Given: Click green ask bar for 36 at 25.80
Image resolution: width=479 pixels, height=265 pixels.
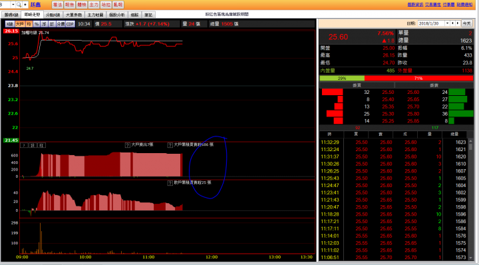Looking at the screenshot, I should point(460,114).
